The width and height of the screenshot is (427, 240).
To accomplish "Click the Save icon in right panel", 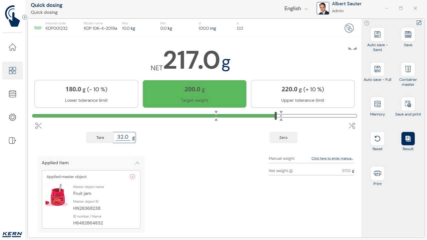I will click(408, 35).
